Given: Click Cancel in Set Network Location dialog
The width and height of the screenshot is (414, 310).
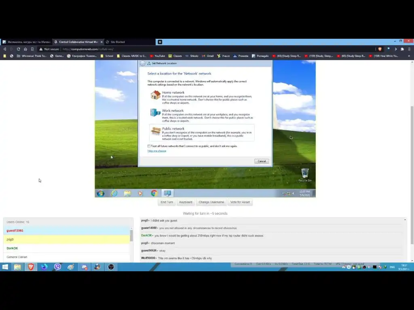Looking at the screenshot, I should (262, 161).
